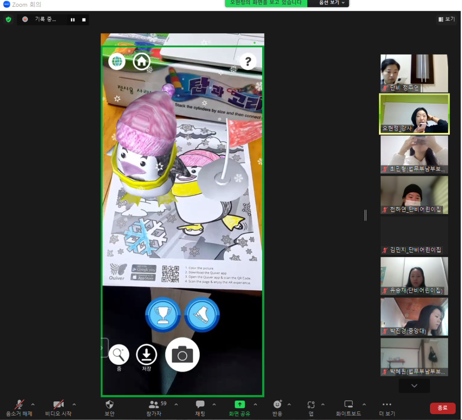The width and height of the screenshot is (462, 420).
Task: Stop the meeting recording
Action: pos(83,20)
